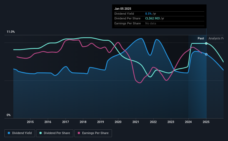Click the 11.0% y-axis label

pos(11,32)
